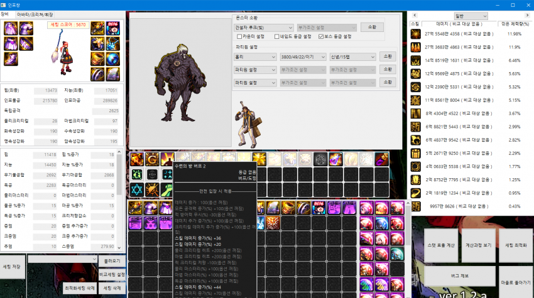
Task: Select the hexagram star buff icon
Action: 136,189
